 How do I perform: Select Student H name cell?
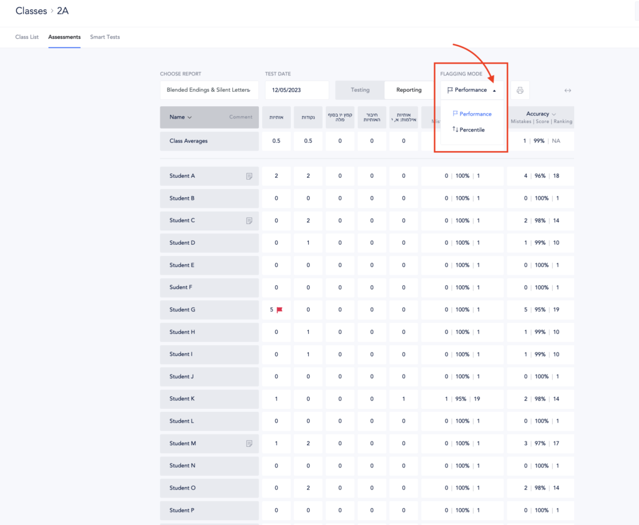pyautogui.click(x=209, y=332)
